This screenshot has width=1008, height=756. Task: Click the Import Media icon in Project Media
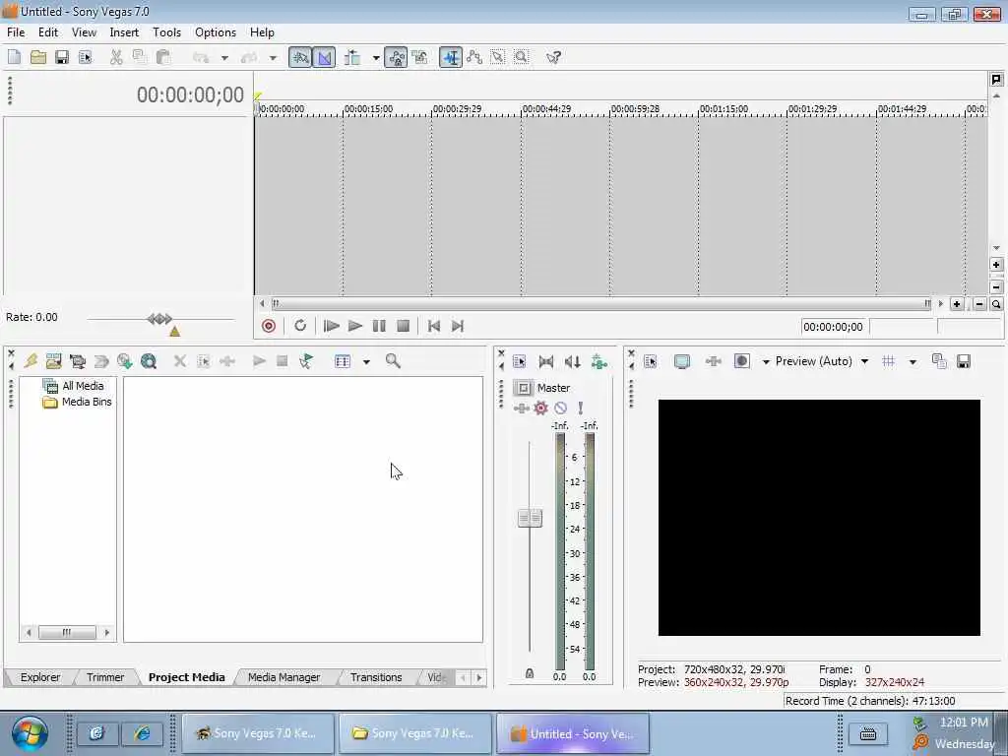tap(53, 361)
